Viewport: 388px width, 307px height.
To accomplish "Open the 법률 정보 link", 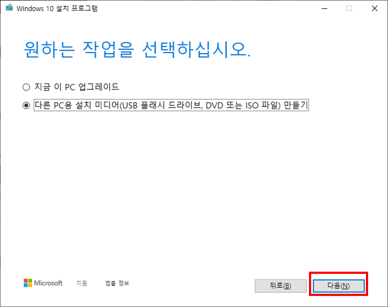I will pos(117,283).
